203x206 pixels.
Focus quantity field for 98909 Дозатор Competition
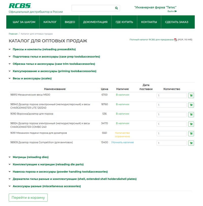pos(172,143)
